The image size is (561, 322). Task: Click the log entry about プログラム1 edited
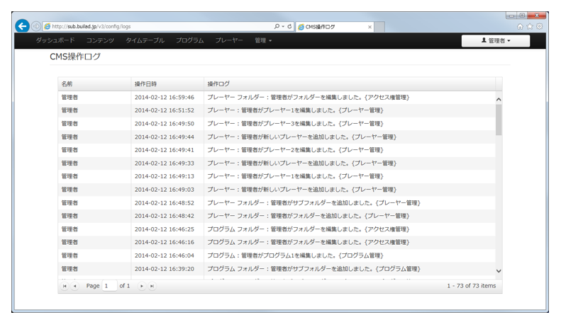(x=295, y=255)
